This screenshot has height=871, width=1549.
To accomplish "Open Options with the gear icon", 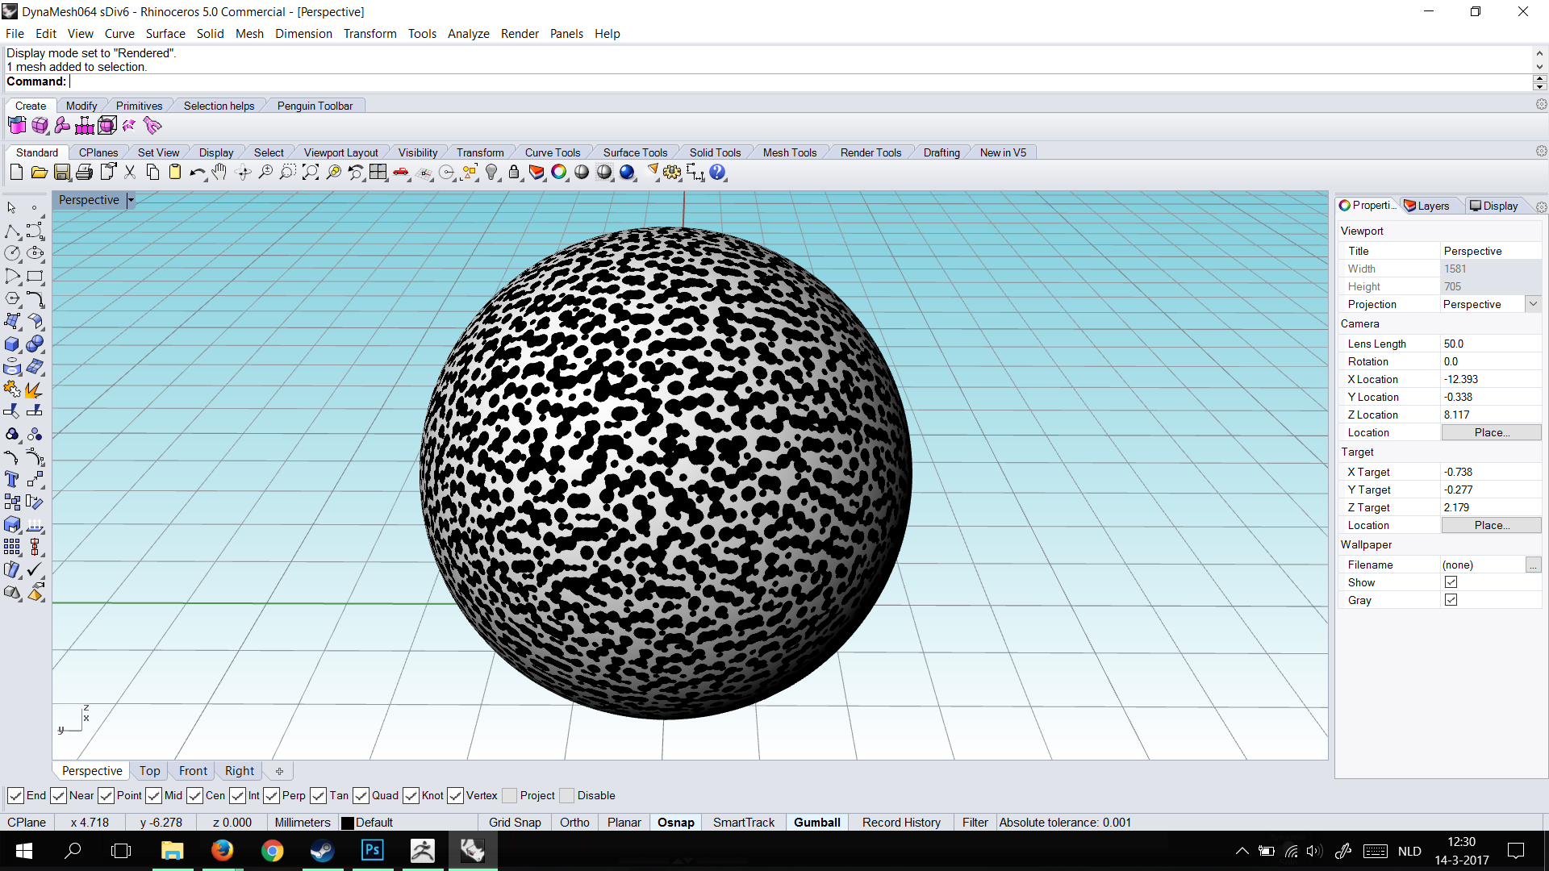I will [x=672, y=172].
